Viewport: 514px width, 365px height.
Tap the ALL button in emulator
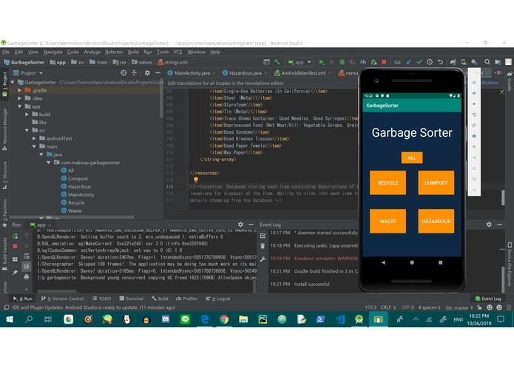(412, 158)
